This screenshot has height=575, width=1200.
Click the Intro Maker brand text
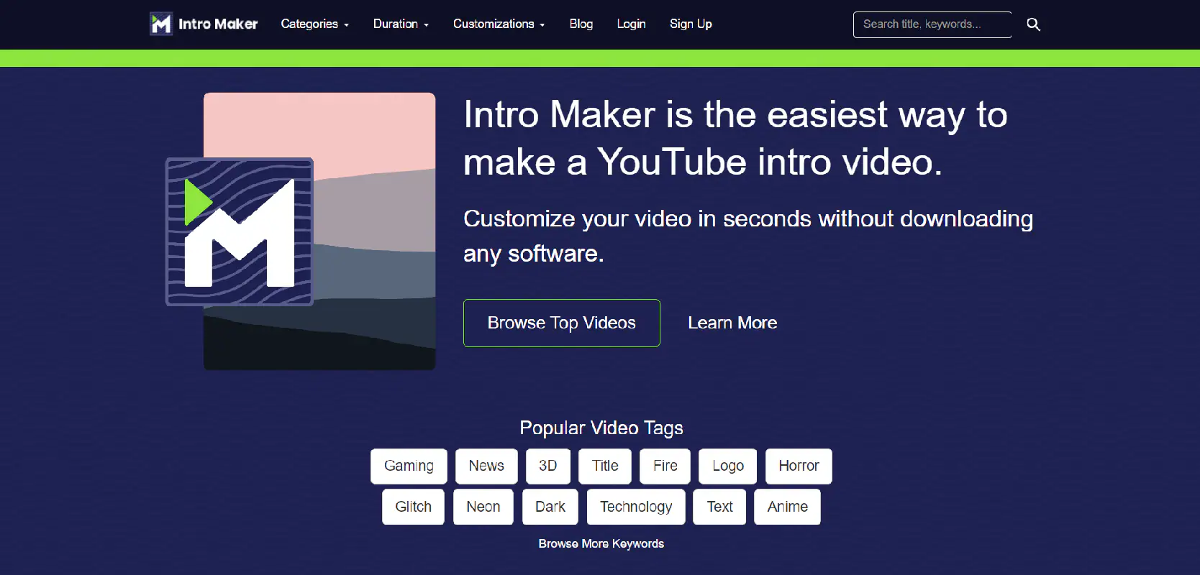(x=218, y=24)
